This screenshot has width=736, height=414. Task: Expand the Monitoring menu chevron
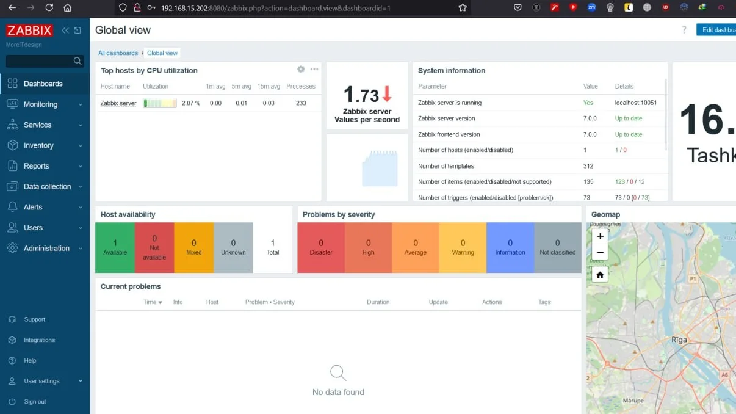(81, 104)
